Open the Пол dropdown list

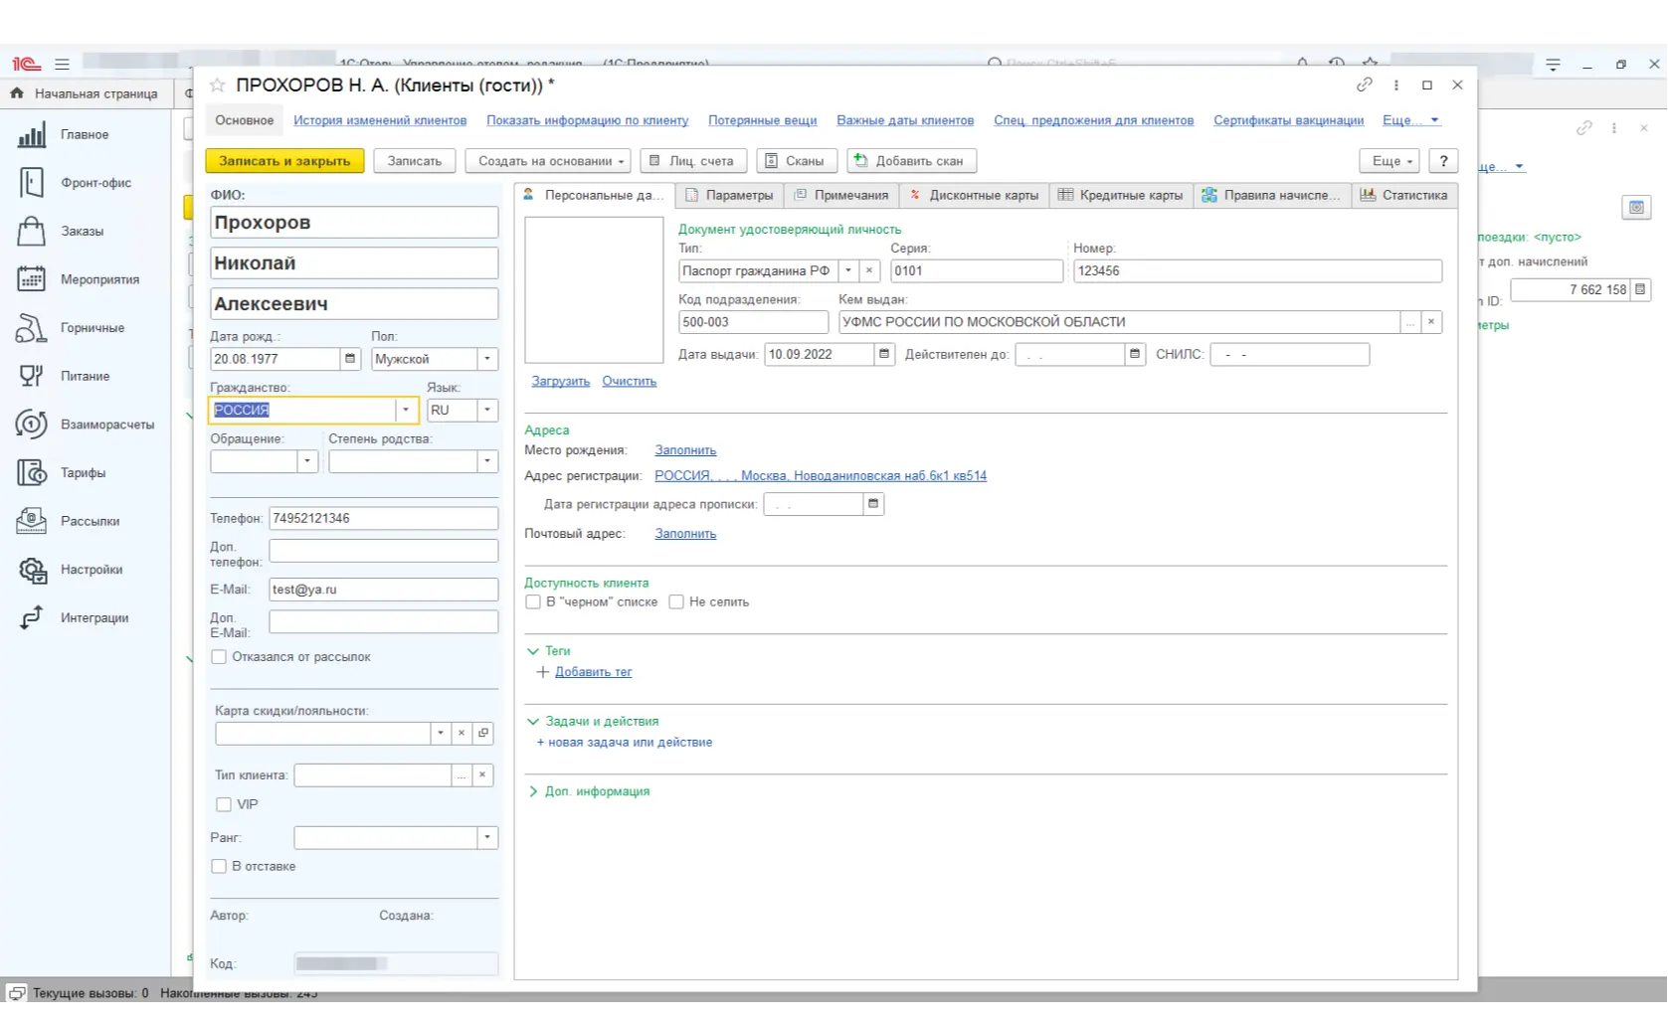tap(487, 359)
